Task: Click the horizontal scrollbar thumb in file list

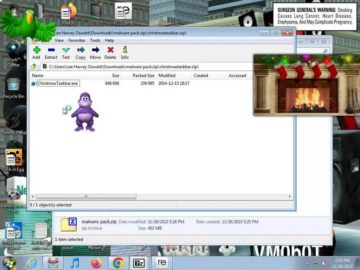Action: [86, 197]
